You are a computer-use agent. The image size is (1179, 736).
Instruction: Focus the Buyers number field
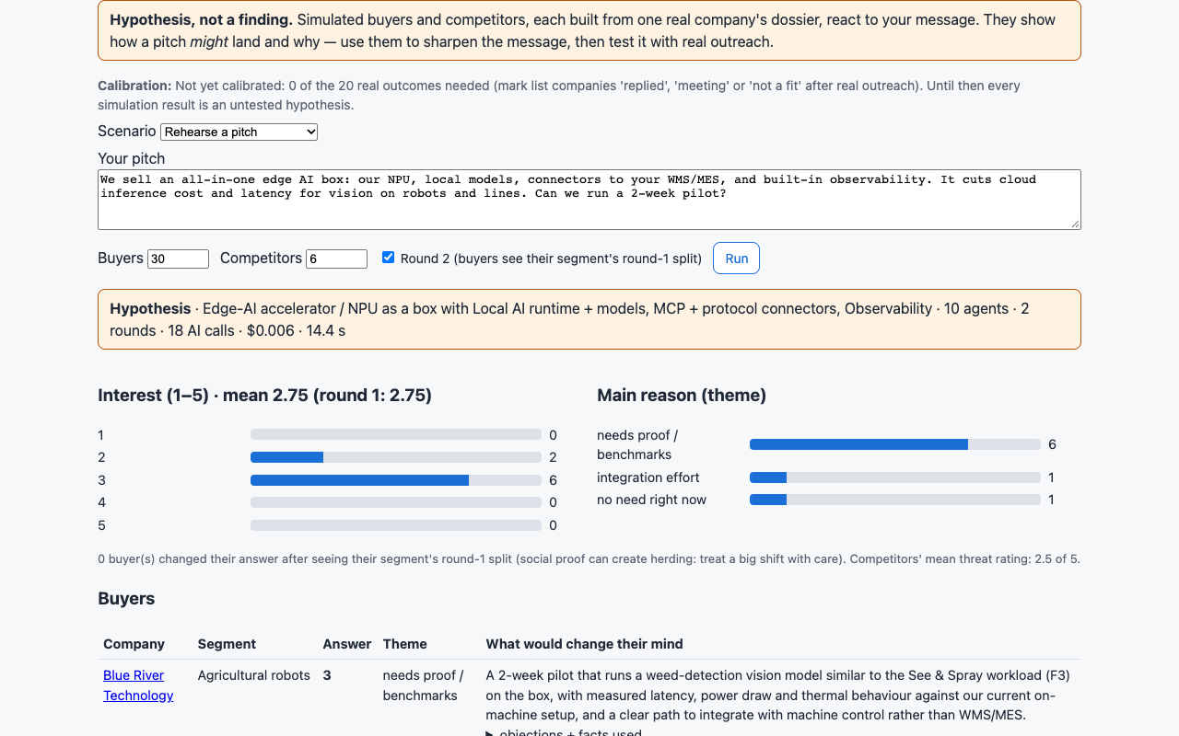179,259
